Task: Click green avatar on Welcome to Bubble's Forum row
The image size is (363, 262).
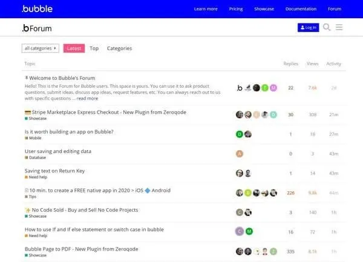Action: [265, 88]
